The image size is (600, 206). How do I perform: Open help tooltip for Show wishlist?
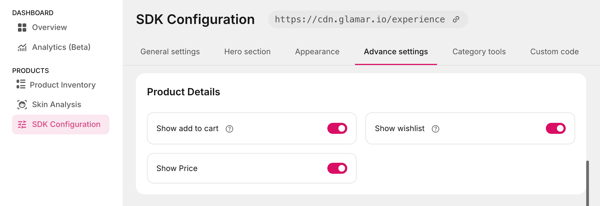[435, 129]
